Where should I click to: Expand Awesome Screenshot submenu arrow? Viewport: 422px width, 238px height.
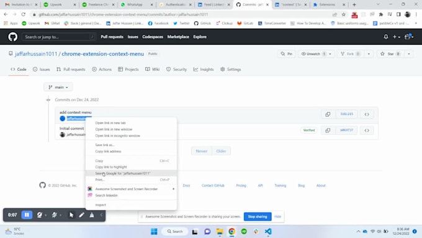[173, 189]
